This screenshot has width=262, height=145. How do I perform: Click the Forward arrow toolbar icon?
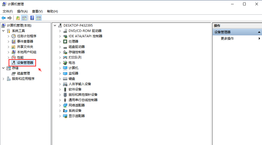pyautogui.click(x=10, y=18)
